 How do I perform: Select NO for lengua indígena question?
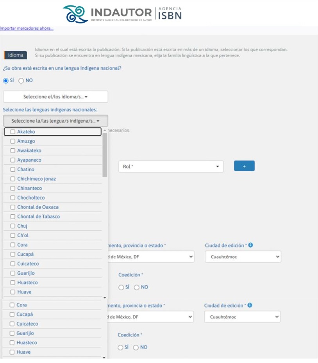[x=21, y=80]
